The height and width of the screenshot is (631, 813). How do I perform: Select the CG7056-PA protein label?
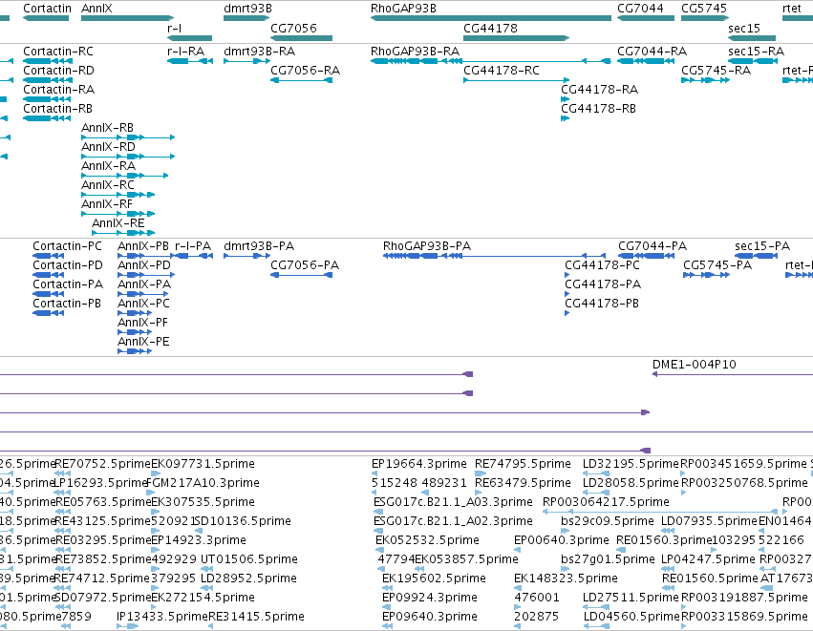[305, 265]
